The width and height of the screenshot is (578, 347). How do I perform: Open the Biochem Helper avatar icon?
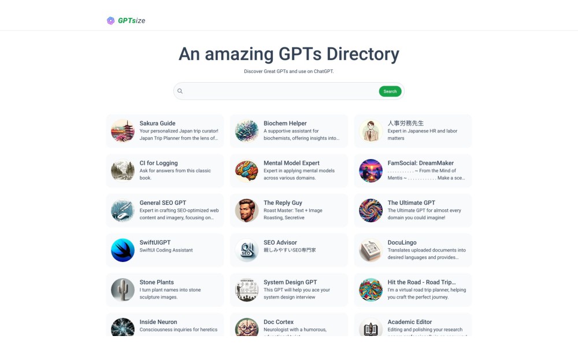tap(247, 131)
